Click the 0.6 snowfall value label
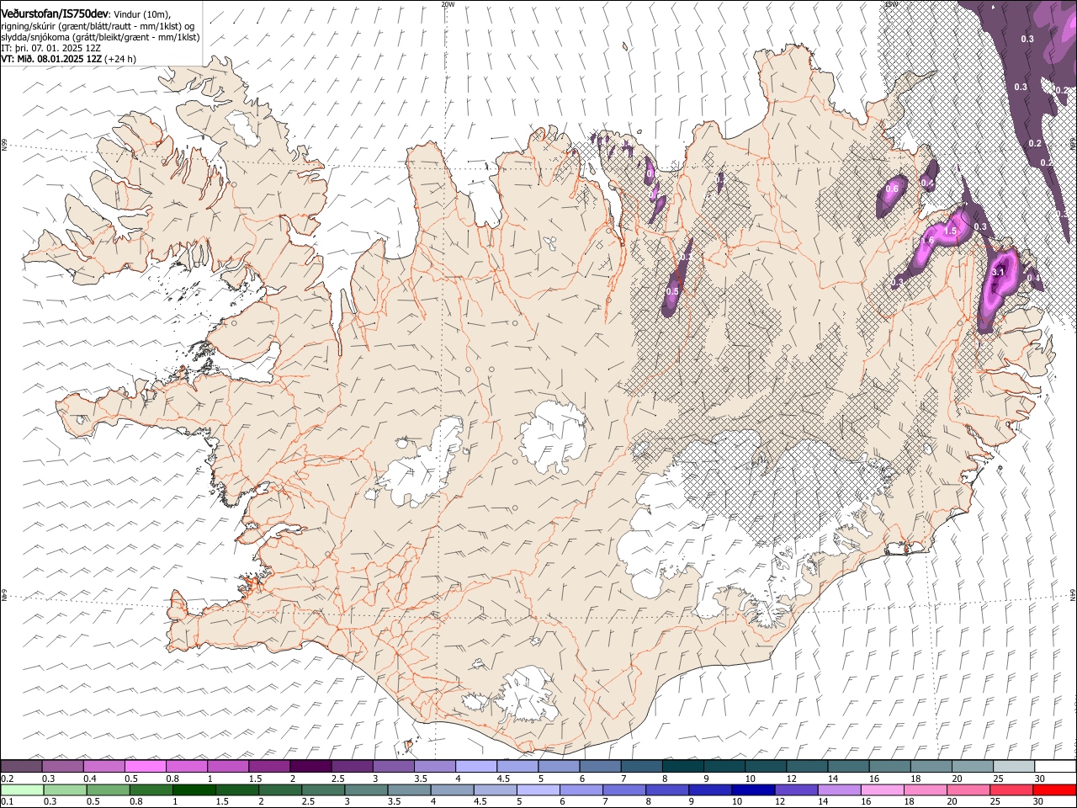Screen dimensions: 1077x808 point(892,189)
